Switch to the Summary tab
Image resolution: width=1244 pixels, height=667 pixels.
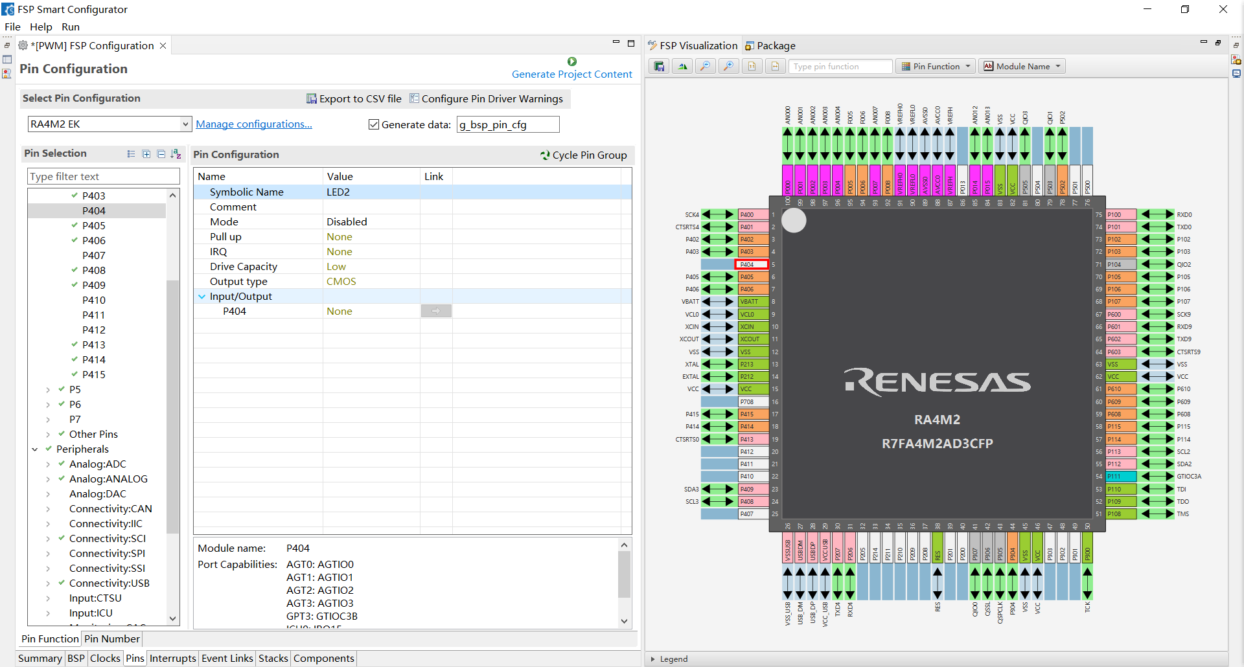40,659
